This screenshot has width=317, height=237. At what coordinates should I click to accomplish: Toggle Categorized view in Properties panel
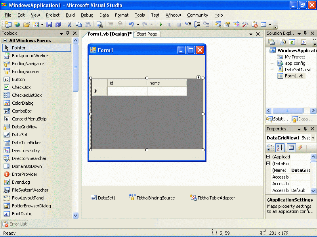pyautogui.click(x=271, y=148)
